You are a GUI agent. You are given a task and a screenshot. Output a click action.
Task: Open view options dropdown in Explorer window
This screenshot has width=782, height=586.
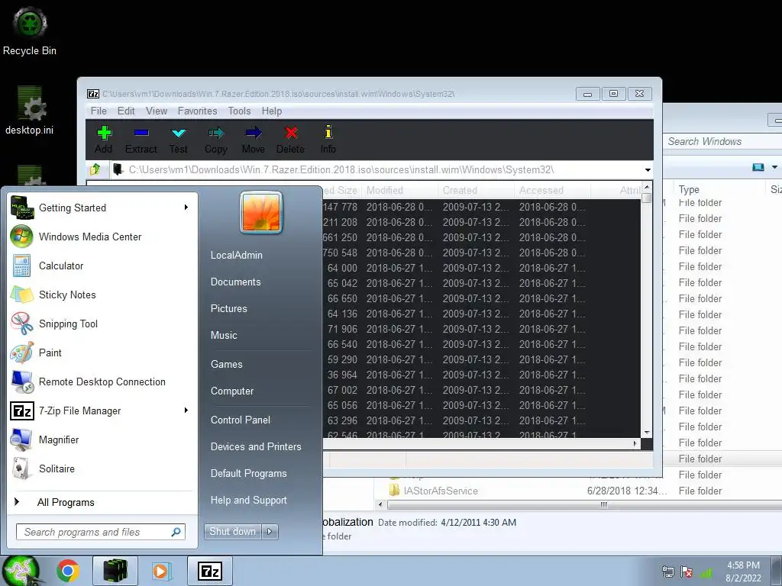coord(774,167)
